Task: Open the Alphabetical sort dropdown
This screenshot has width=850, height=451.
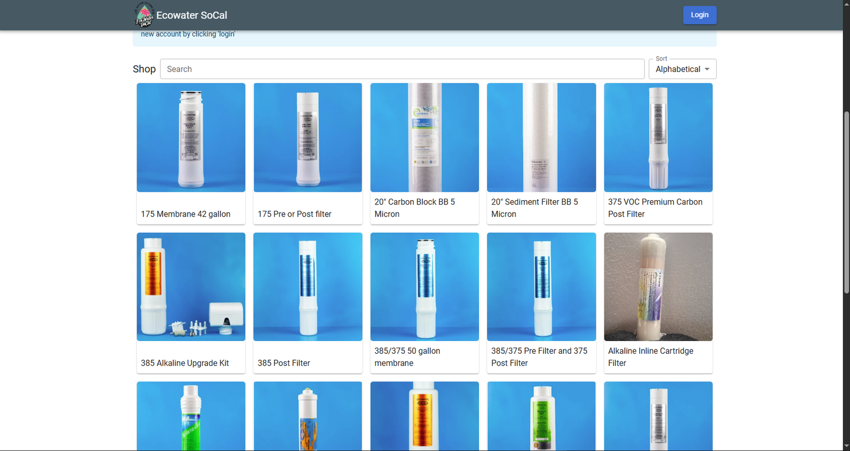Action: (x=678, y=69)
